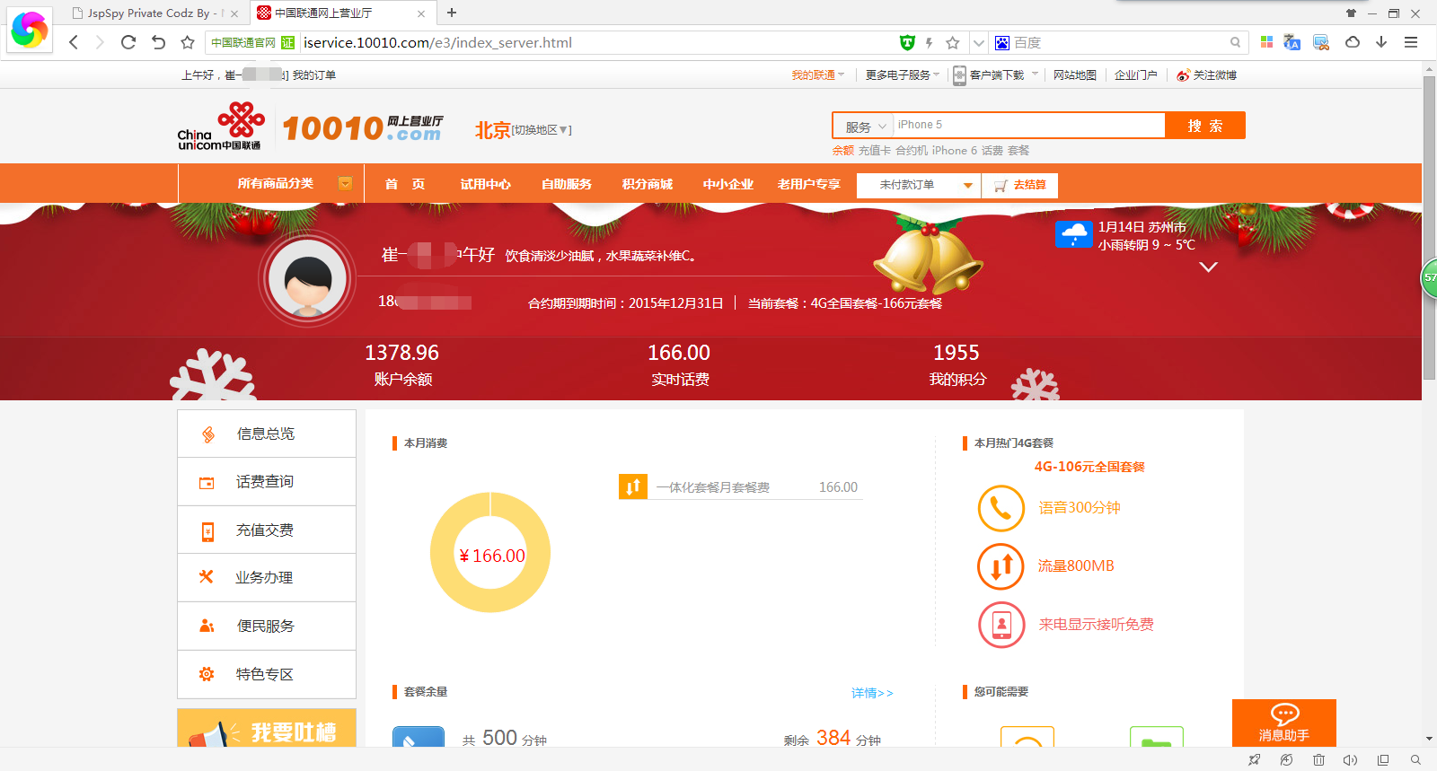Bookmark page with star icon left of address
Screen dimensions: 1437x771
[187, 42]
